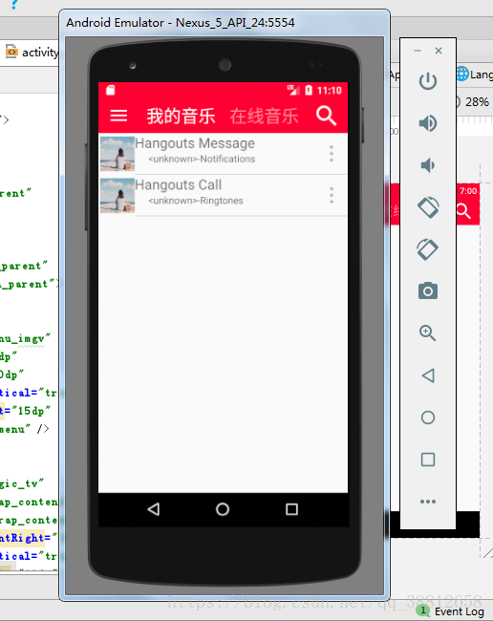This screenshot has height=621, width=493.
Task: Close the emulator toolbar panel
Action: (x=439, y=51)
